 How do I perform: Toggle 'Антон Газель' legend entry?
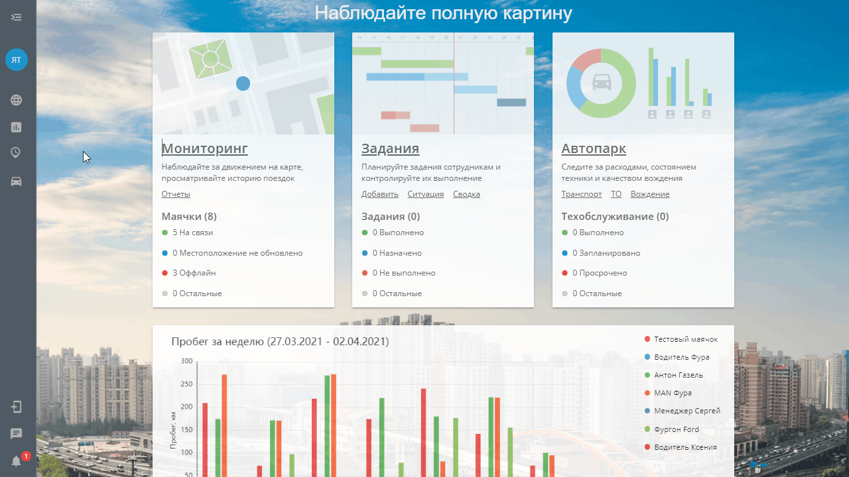(x=674, y=375)
